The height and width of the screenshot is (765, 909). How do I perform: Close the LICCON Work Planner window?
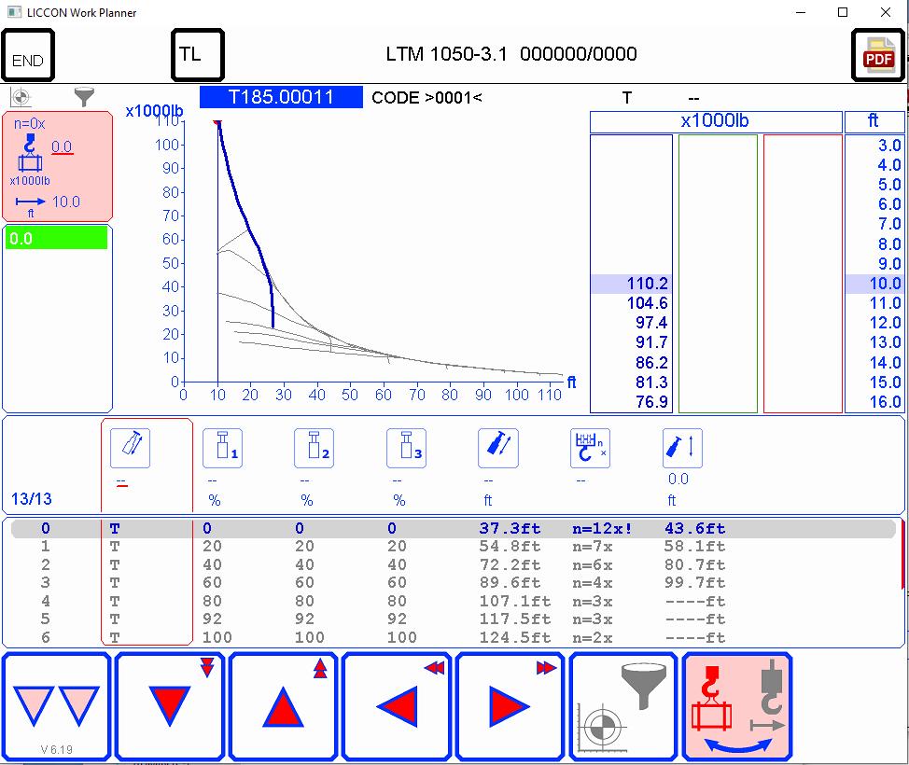point(886,12)
